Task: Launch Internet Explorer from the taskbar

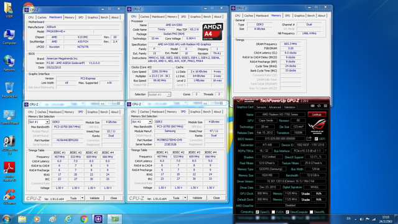Action: (68, 219)
